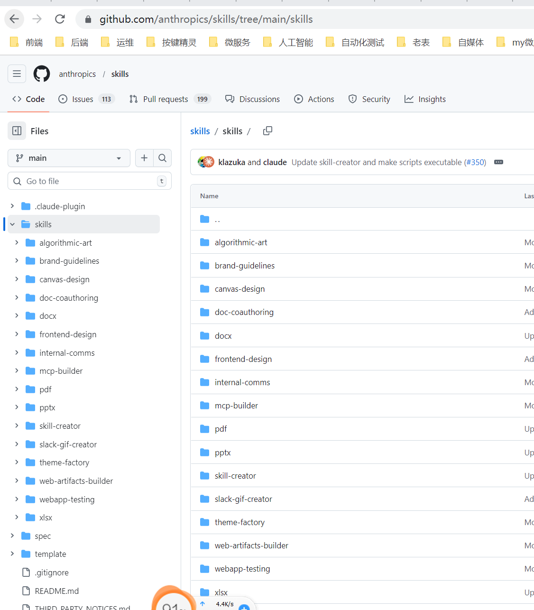
Task: Go back with the browser back arrow
Action: (x=14, y=19)
